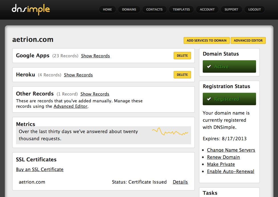Viewport: 278px width, 197px height.
Task: Log out using the Logout button
Action: [254, 9]
